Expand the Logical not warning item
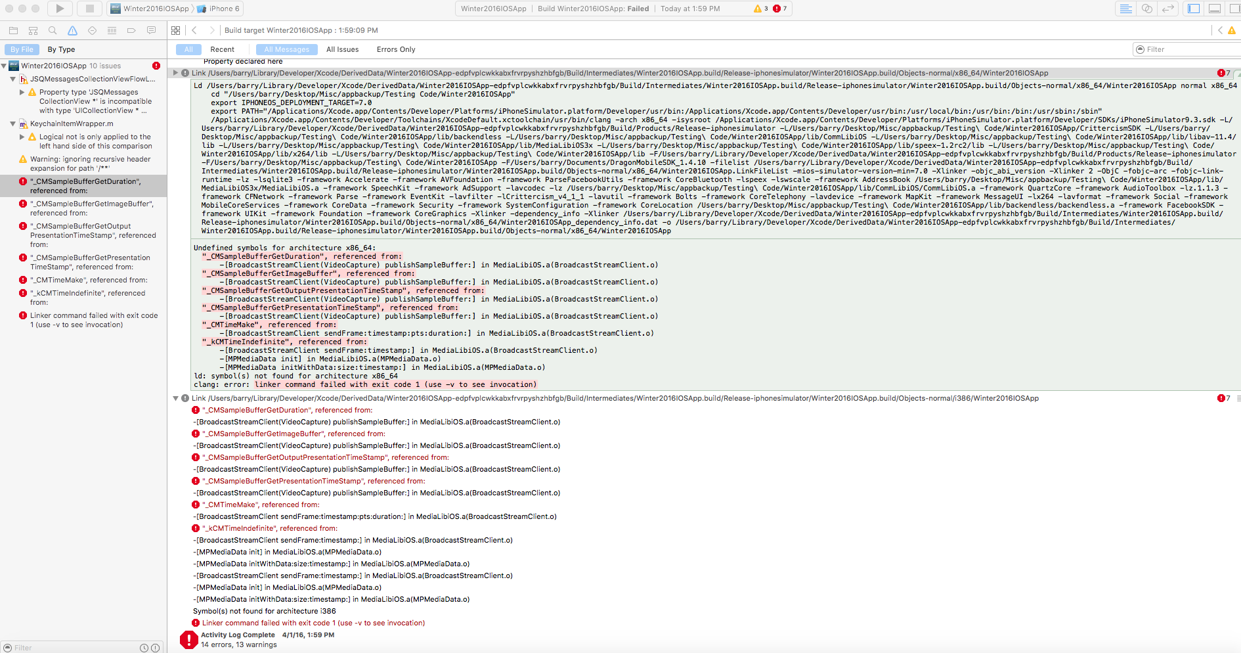The image size is (1241, 653). [x=22, y=137]
